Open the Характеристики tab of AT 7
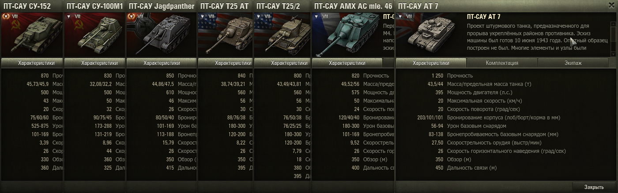Image resolution: width=618 pixels, height=193 pixels. coord(431,63)
